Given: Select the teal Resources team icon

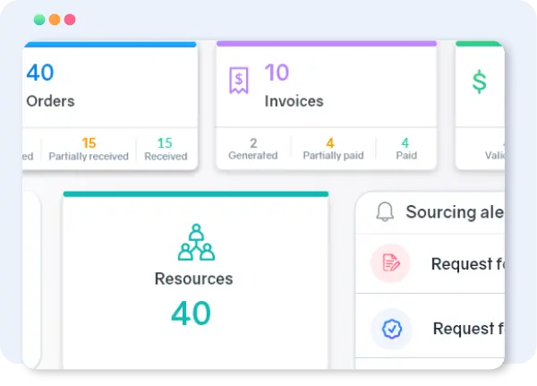Looking at the screenshot, I should [x=195, y=243].
